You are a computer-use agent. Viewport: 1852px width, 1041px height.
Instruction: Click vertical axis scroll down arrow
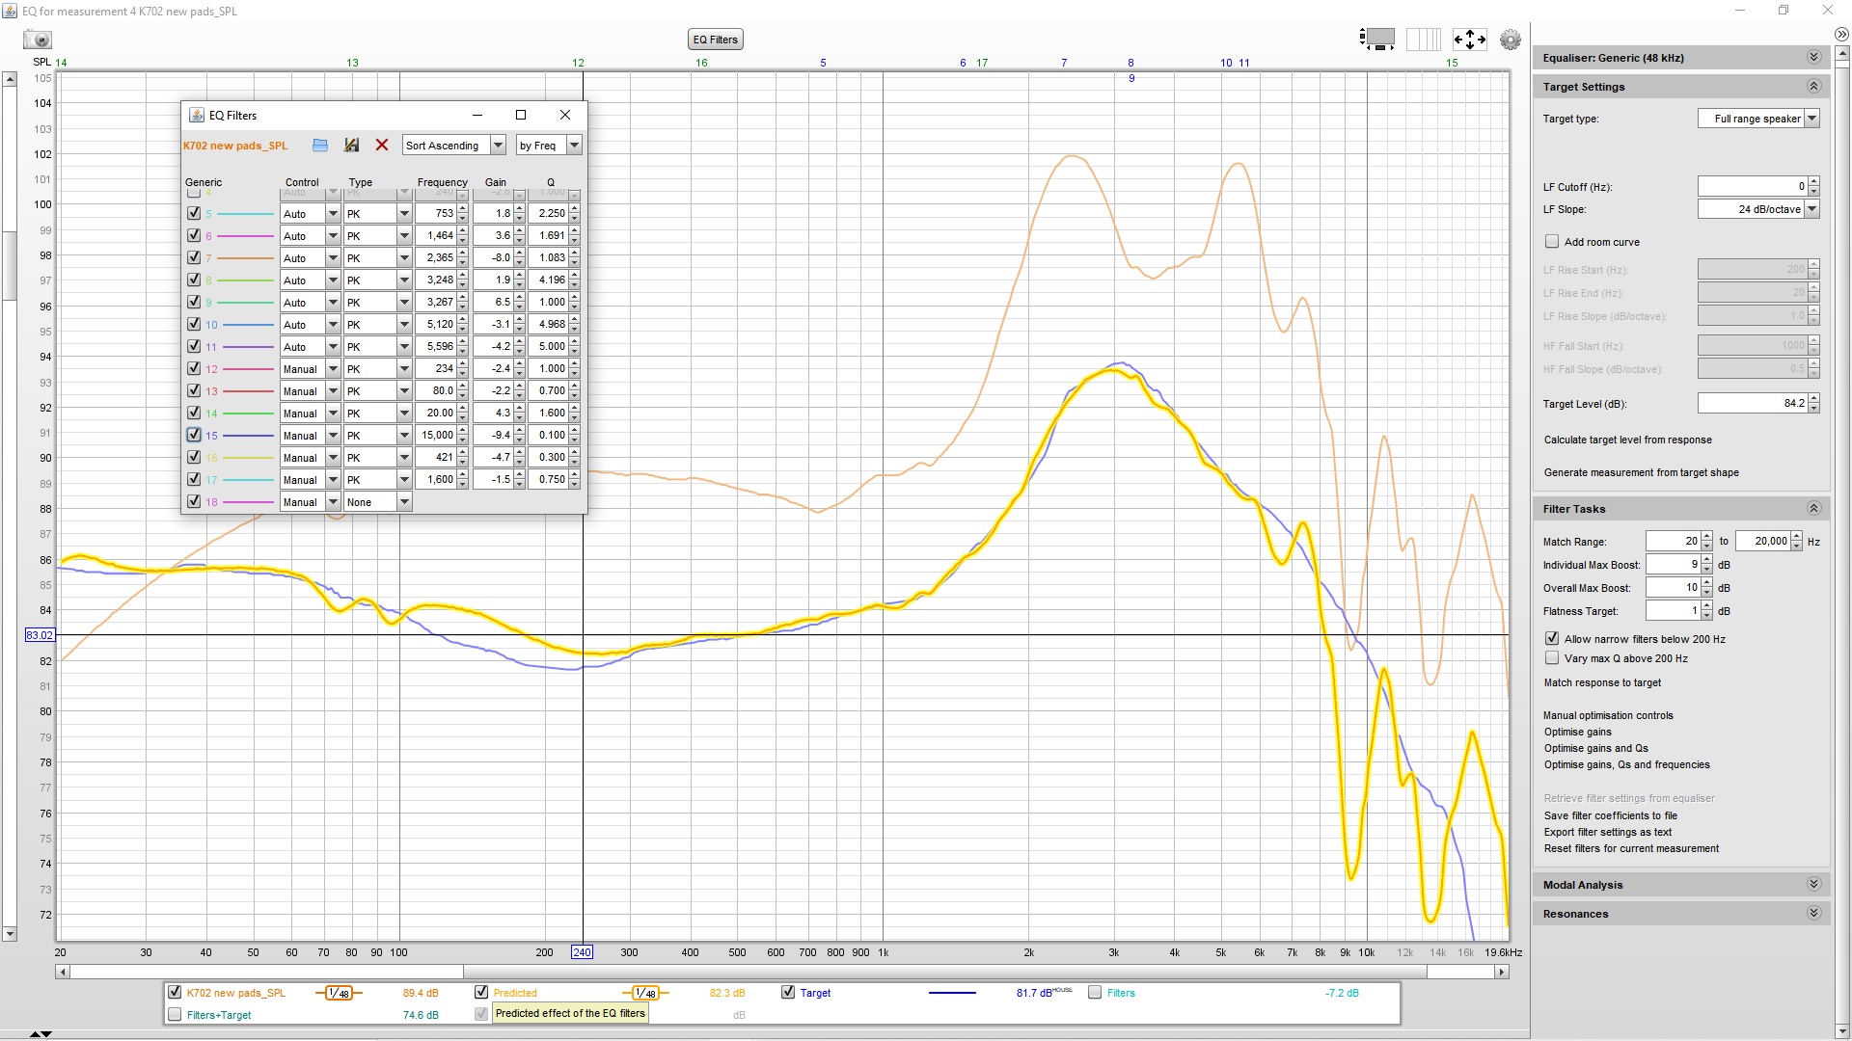10,934
